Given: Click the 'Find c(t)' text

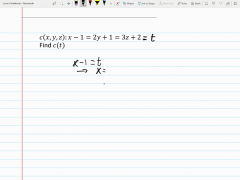Looking at the screenshot, I should tap(52, 45).
